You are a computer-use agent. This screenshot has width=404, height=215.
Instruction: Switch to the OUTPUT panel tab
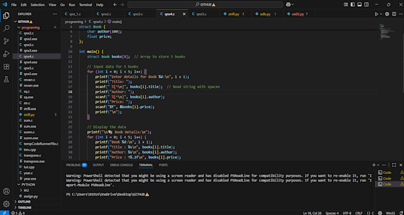coord(98,165)
